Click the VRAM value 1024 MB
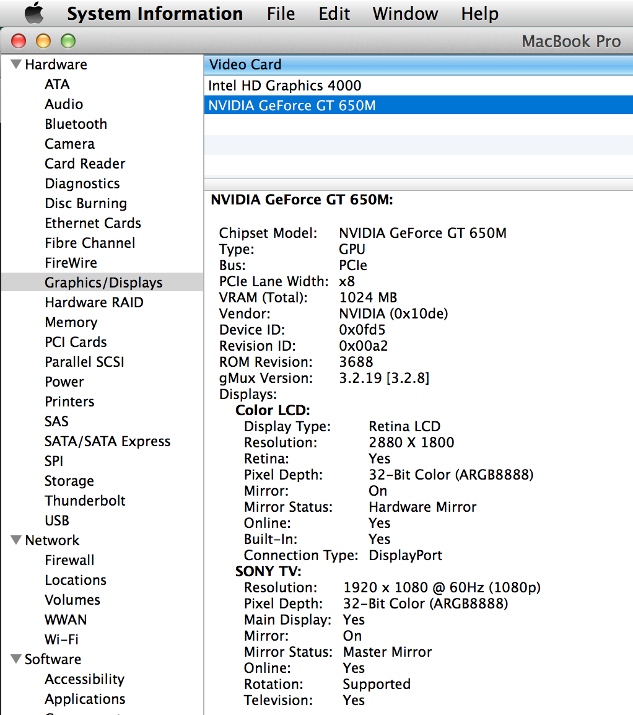Viewport: 633px width, 715px height. tap(368, 297)
